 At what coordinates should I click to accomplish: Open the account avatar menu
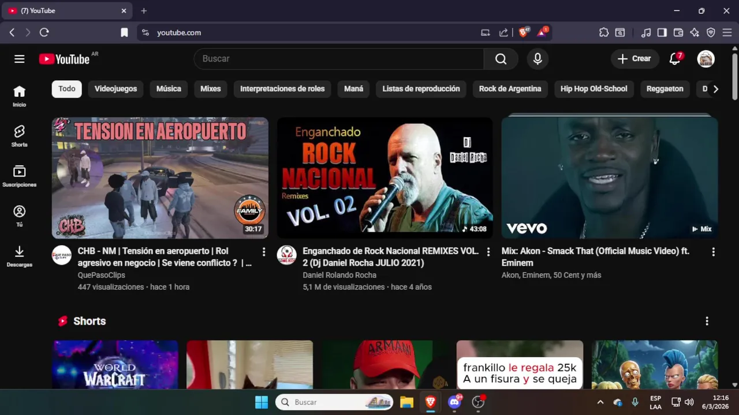pyautogui.click(x=706, y=59)
